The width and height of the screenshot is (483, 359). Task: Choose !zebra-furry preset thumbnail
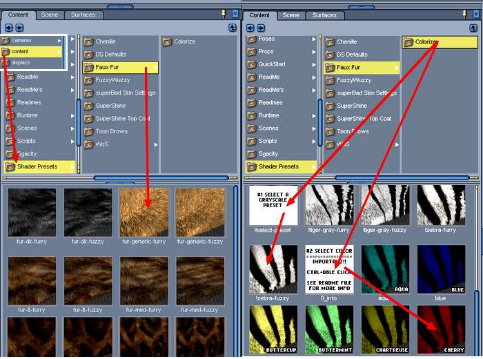441,205
